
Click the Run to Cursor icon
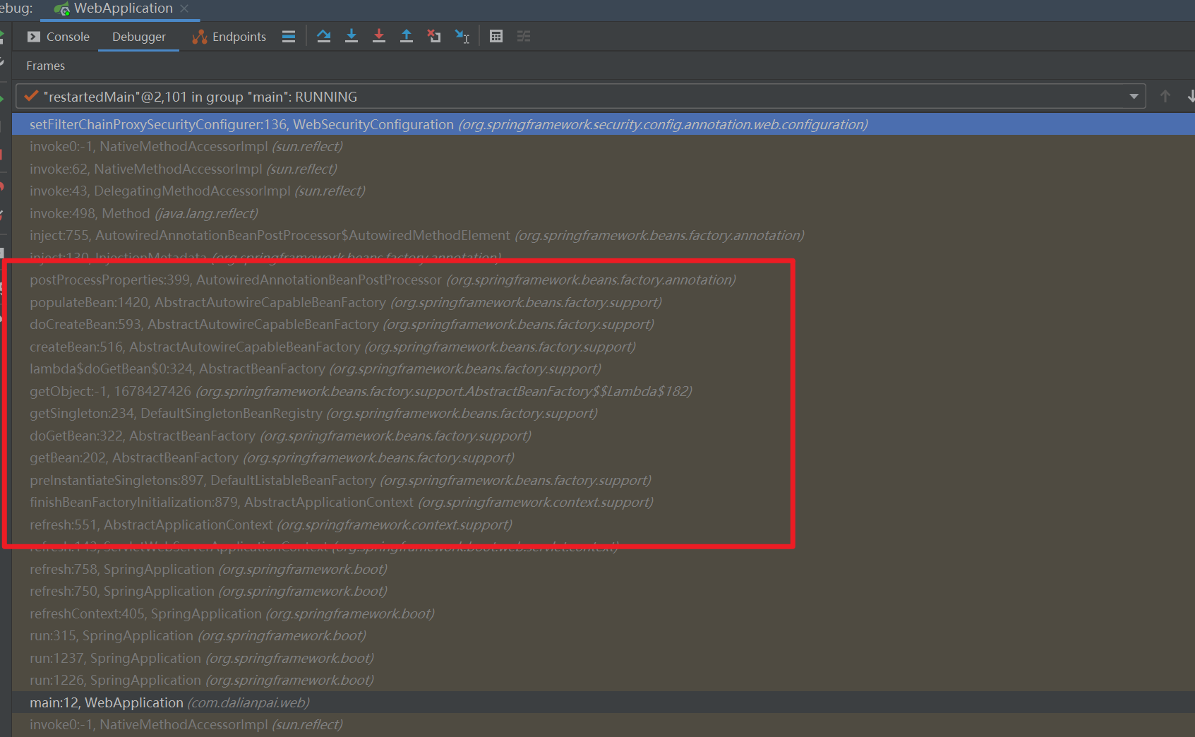tap(462, 37)
